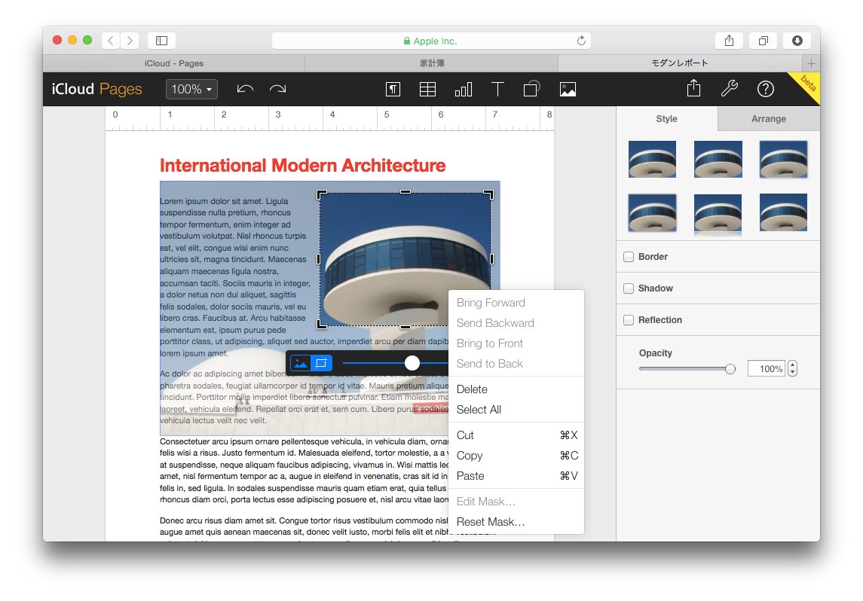The height and width of the screenshot is (601, 863).
Task: Click the International Modern Architecture heading
Action: click(303, 166)
